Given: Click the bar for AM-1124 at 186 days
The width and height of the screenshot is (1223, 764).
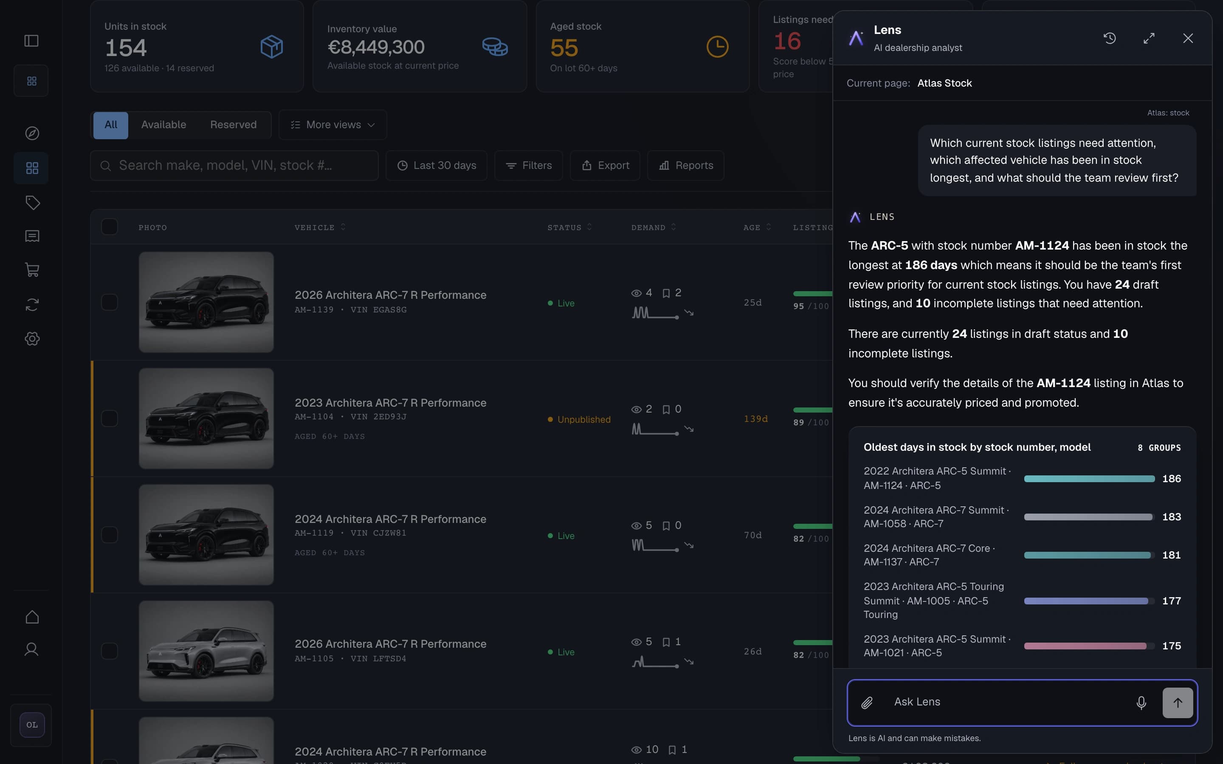Looking at the screenshot, I should coord(1089,478).
